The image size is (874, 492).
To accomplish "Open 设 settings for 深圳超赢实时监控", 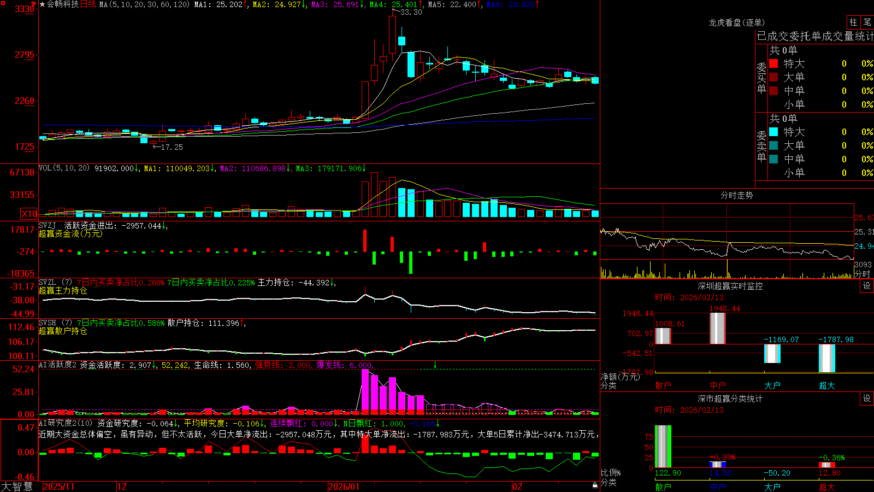I will pyautogui.click(x=867, y=286).
